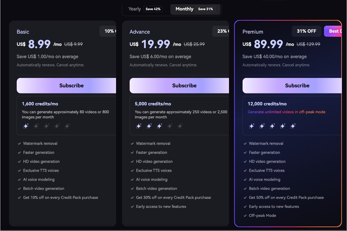Click the Advance plan title
The image size is (347, 231).
[140, 32]
